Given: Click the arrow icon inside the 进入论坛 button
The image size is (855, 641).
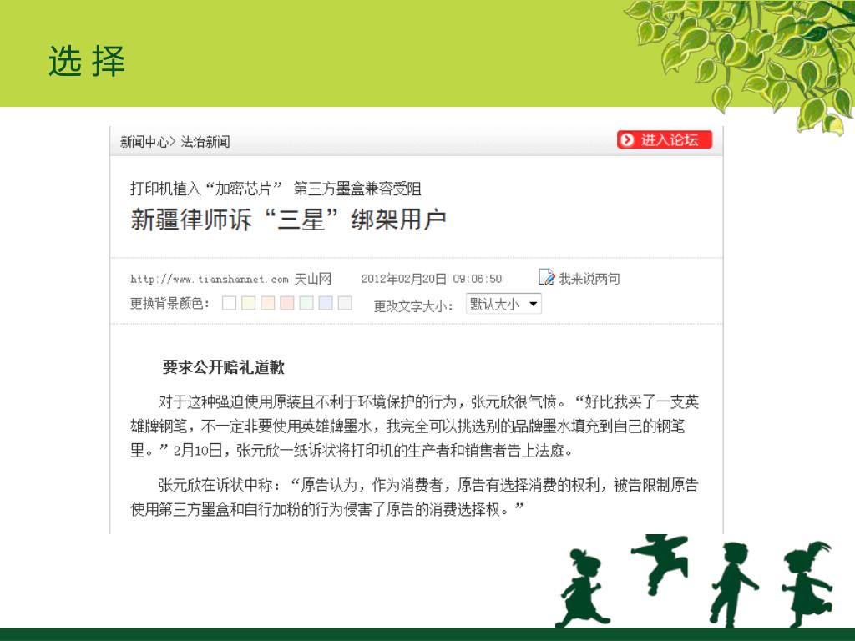Looking at the screenshot, I should coord(628,139).
